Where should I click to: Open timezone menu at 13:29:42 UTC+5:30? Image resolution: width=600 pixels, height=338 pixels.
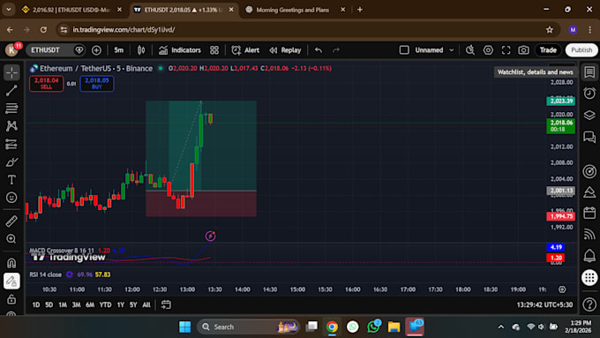[x=544, y=304]
